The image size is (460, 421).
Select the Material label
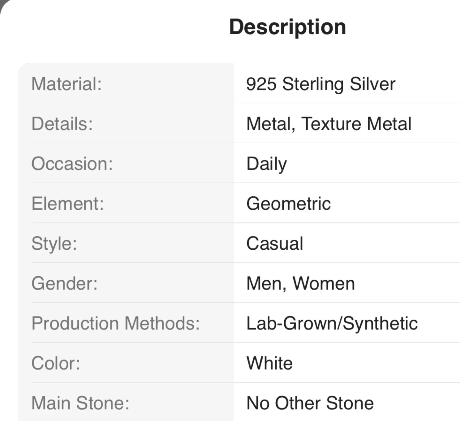66,84
